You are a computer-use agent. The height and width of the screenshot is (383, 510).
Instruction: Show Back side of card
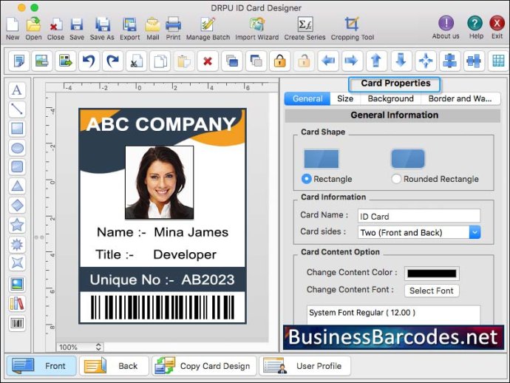(x=114, y=366)
